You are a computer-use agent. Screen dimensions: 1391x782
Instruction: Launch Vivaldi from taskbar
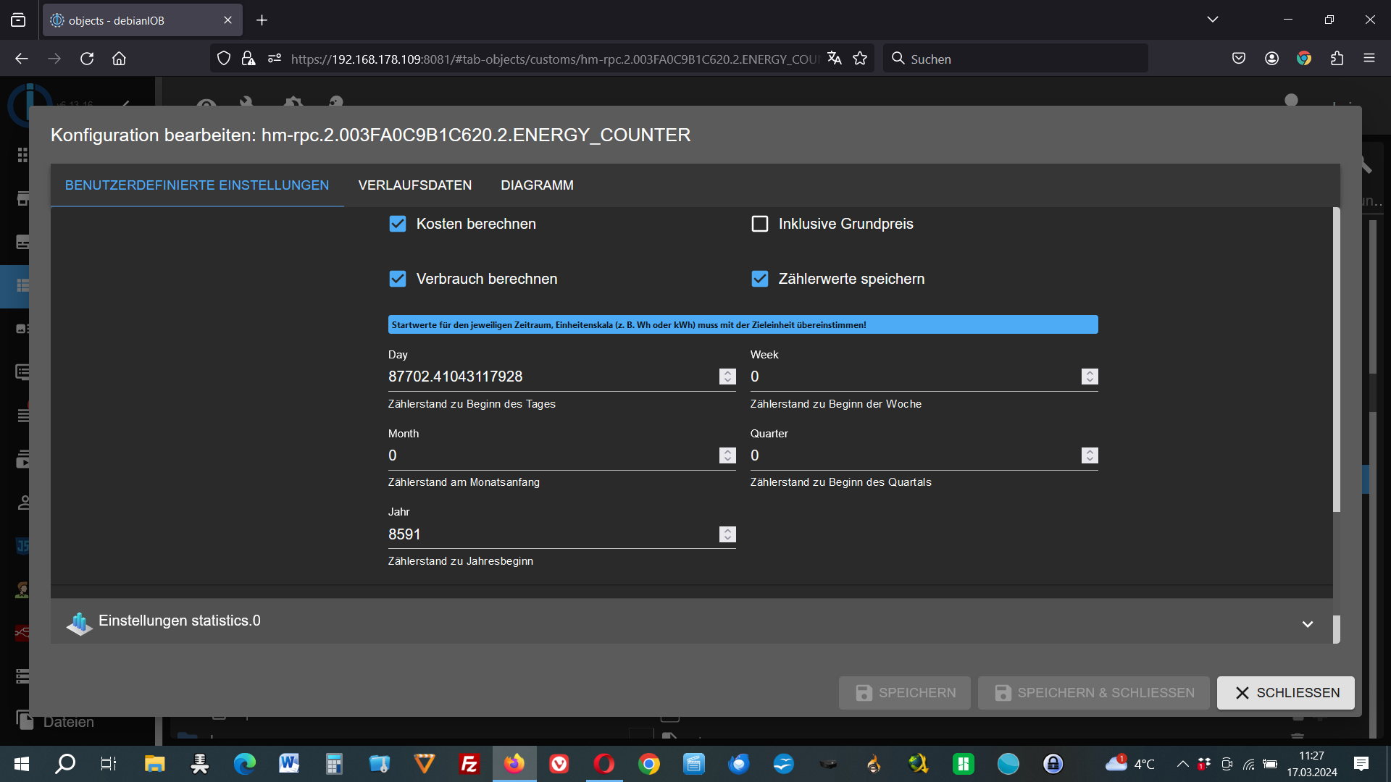point(559,764)
